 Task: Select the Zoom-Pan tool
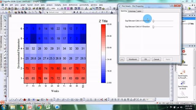[5, 20]
